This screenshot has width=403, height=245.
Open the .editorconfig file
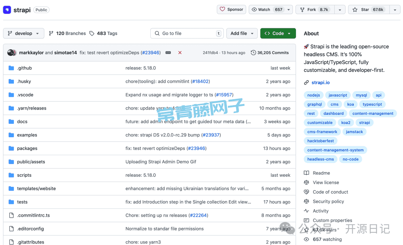(x=30, y=229)
